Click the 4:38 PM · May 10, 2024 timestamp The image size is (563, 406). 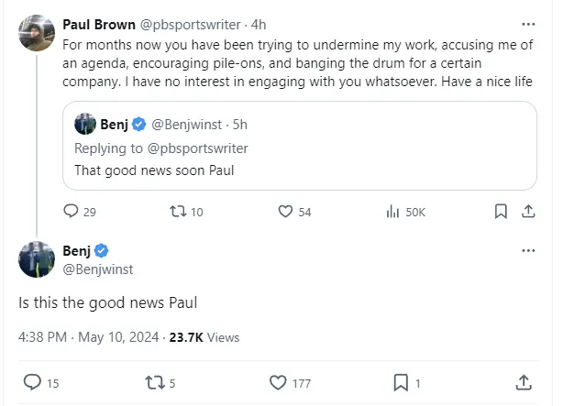click(85, 337)
